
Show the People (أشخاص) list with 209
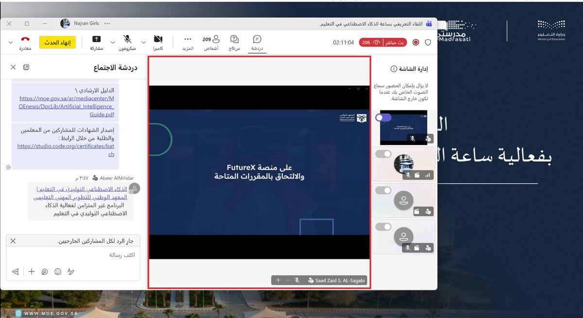pos(211,43)
